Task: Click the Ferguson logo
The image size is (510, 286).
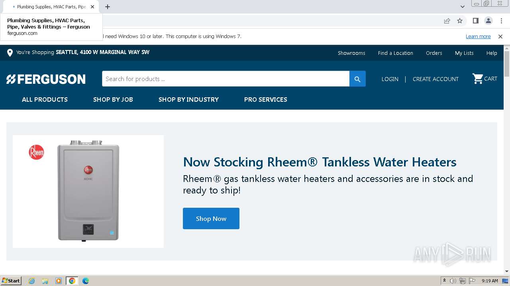Action: click(46, 79)
